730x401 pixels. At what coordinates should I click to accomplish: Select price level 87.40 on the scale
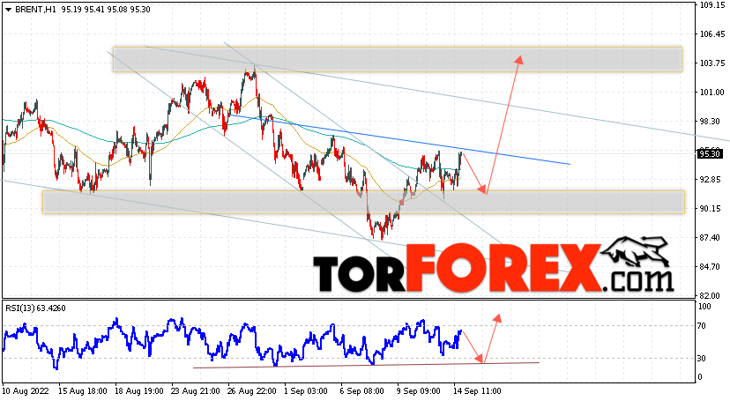(711, 238)
